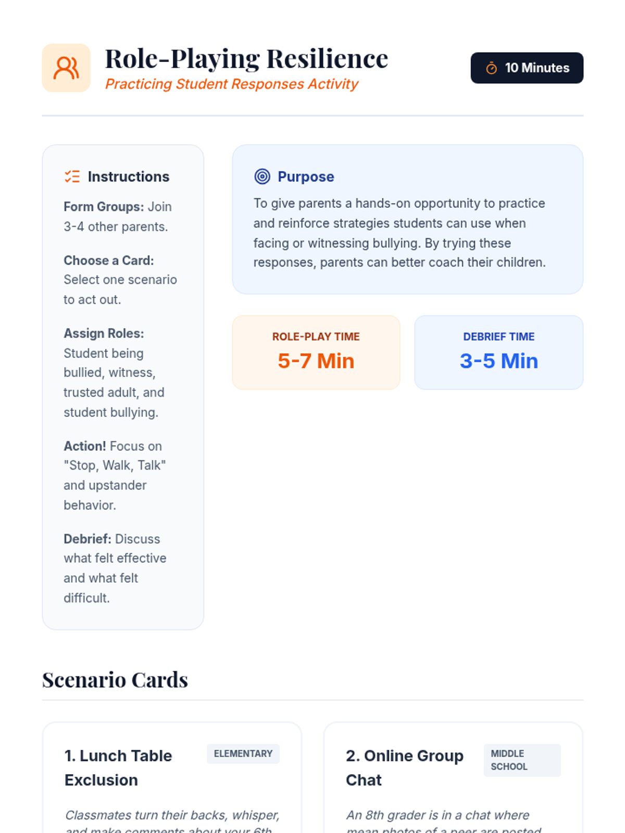Image resolution: width=625 pixels, height=833 pixels.
Task: Click the stopwatch icon in the timer badge
Action: coord(491,68)
